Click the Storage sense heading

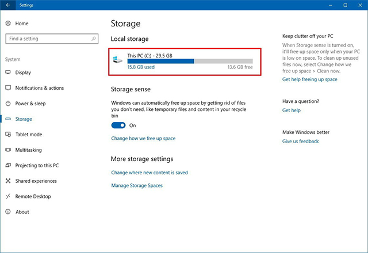click(131, 89)
